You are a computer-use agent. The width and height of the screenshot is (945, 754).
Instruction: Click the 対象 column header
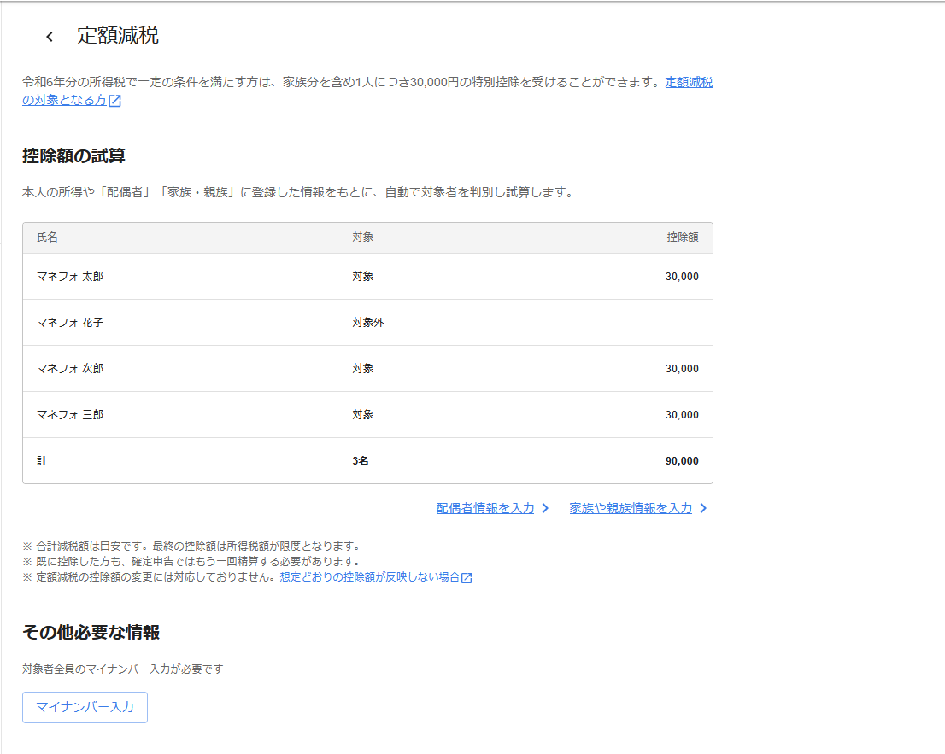pyautogui.click(x=362, y=237)
